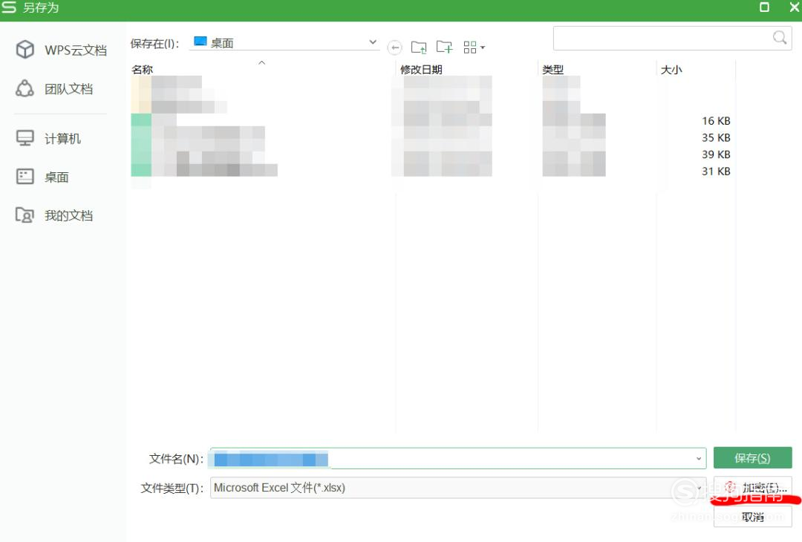
Task: Click the up-one-level folder icon
Action: 419,47
